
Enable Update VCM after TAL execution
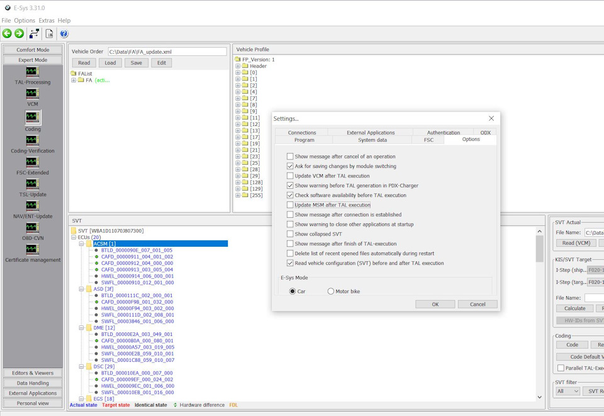coord(290,176)
